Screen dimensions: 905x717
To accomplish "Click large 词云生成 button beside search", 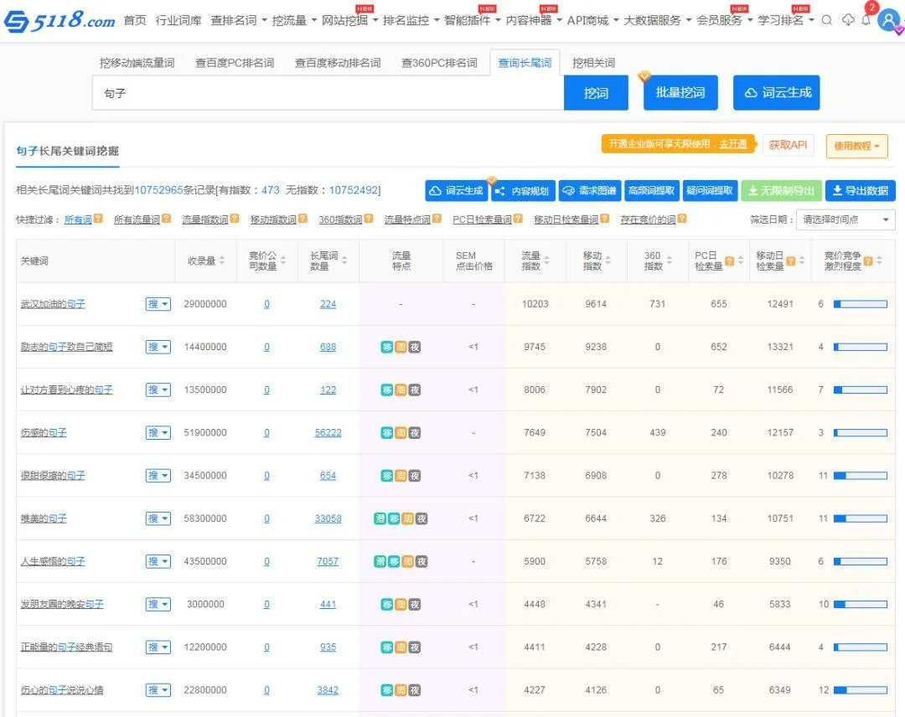I will point(776,92).
